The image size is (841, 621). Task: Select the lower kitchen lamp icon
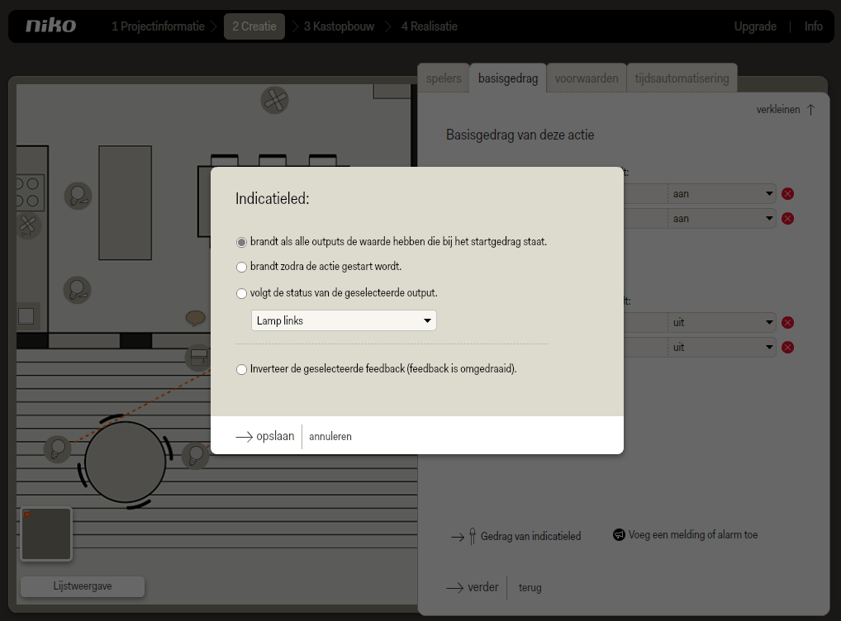77,290
